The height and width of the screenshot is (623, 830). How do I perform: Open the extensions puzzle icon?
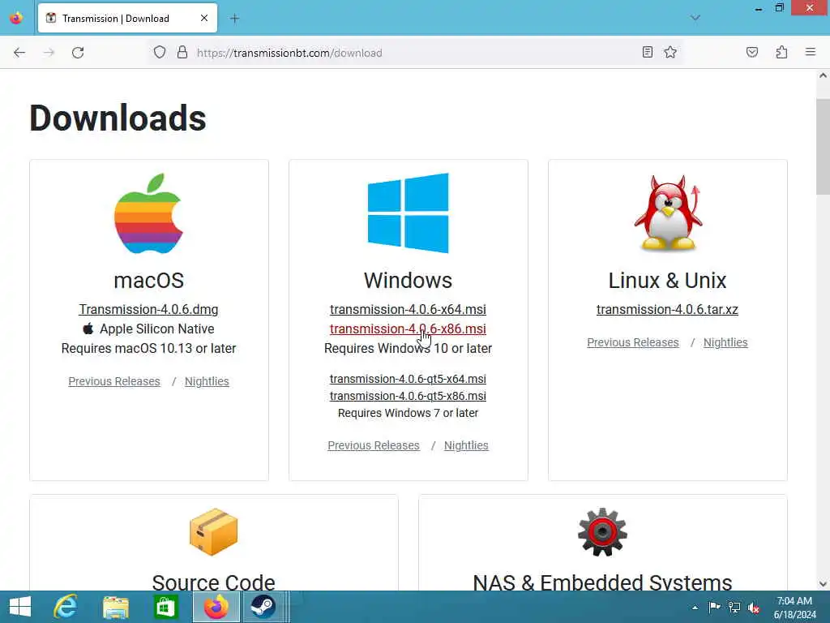[x=781, y=52]
